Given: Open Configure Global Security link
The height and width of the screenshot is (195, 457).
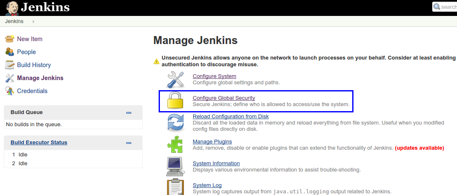Looking at the screenshot, I should (224, 98).
